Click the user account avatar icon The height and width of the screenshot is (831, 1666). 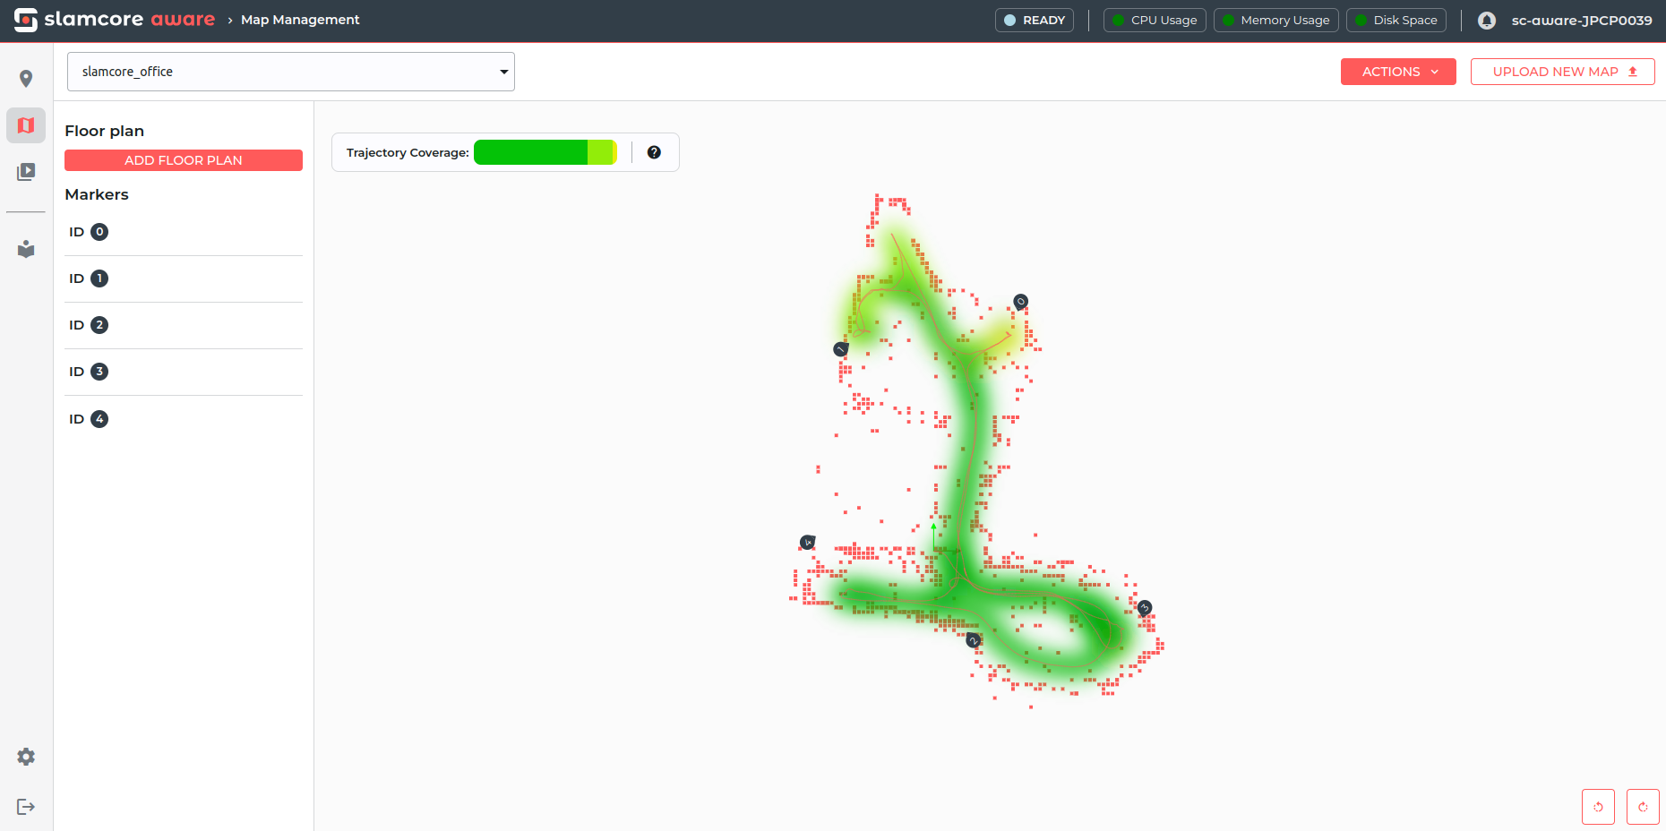click(1487, 21)
